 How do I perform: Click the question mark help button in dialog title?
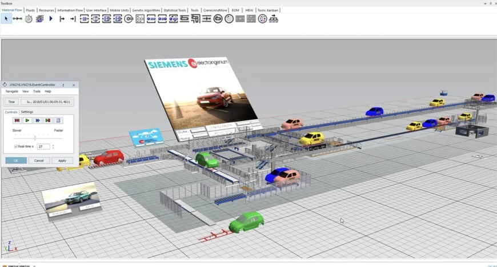pyautogui.click(x=63, y=85)
